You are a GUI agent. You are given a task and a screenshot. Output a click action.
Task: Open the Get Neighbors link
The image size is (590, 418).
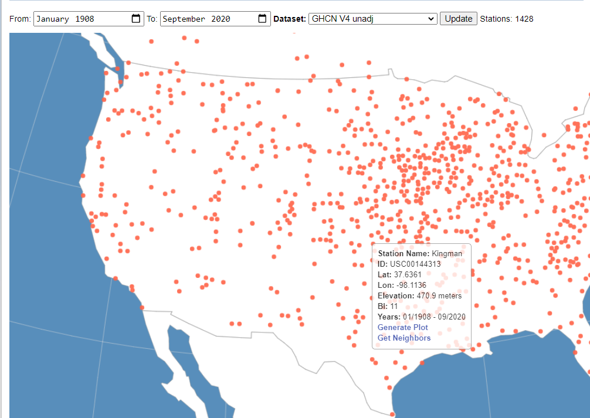pyautogui.click(x=404, y=338)
